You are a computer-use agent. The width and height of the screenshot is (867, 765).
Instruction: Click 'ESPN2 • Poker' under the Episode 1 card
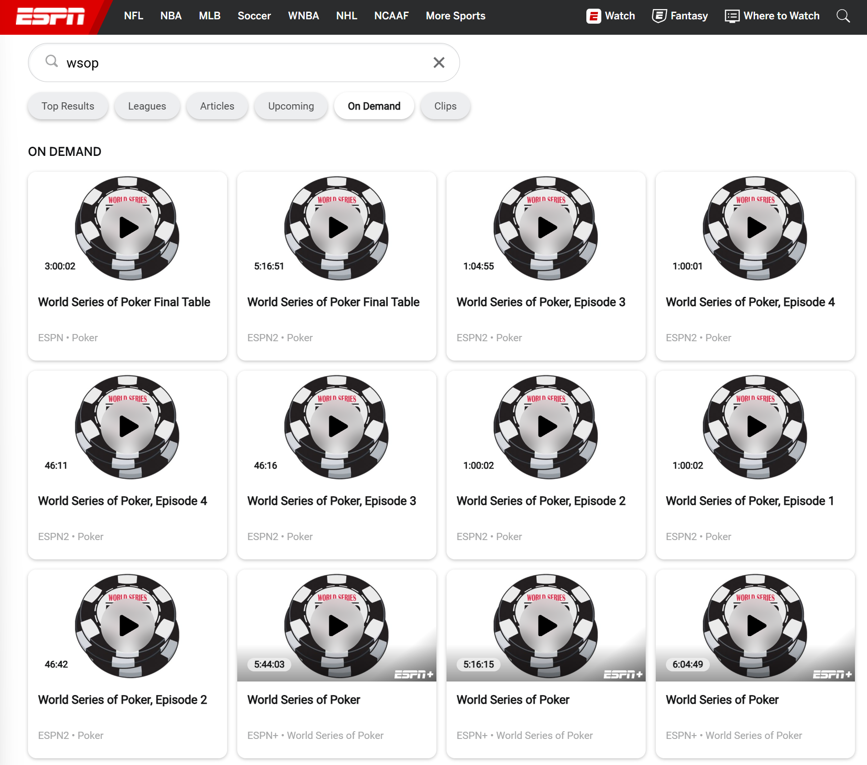click(x=699, y=537)
